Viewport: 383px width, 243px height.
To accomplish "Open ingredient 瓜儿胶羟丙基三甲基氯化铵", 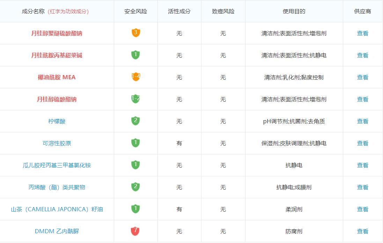I will click(x=57, y=165).
